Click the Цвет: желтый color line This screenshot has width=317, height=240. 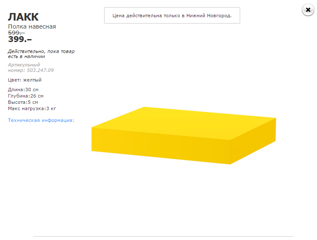(25, 80)
